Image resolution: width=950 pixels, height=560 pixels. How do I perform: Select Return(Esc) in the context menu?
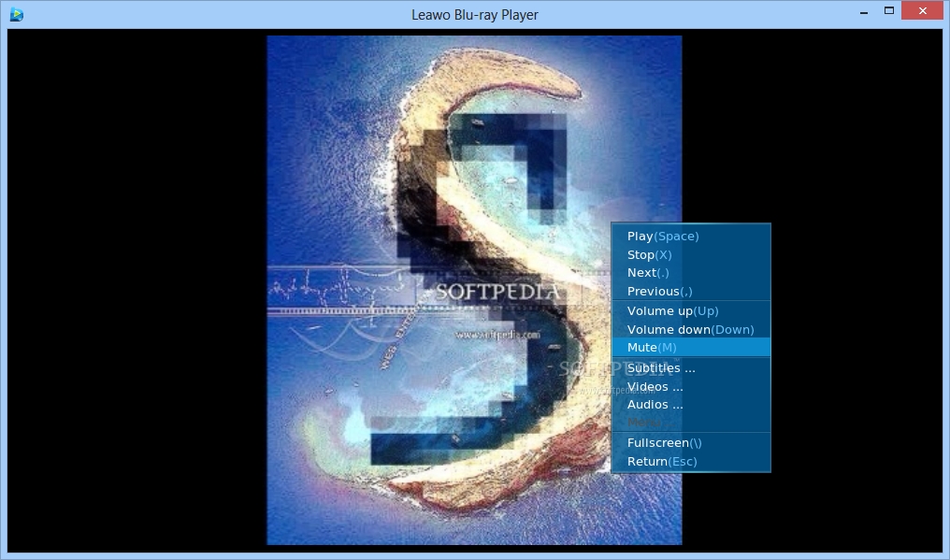coord(691,461)
